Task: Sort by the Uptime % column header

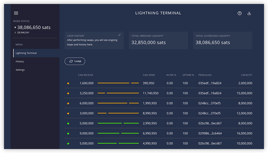Action: coord(188,75)
